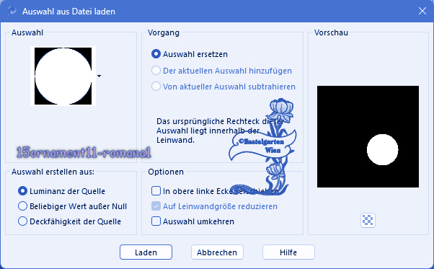Click the Vorschau preview image
434x269 pixels.
coord(368,136)
